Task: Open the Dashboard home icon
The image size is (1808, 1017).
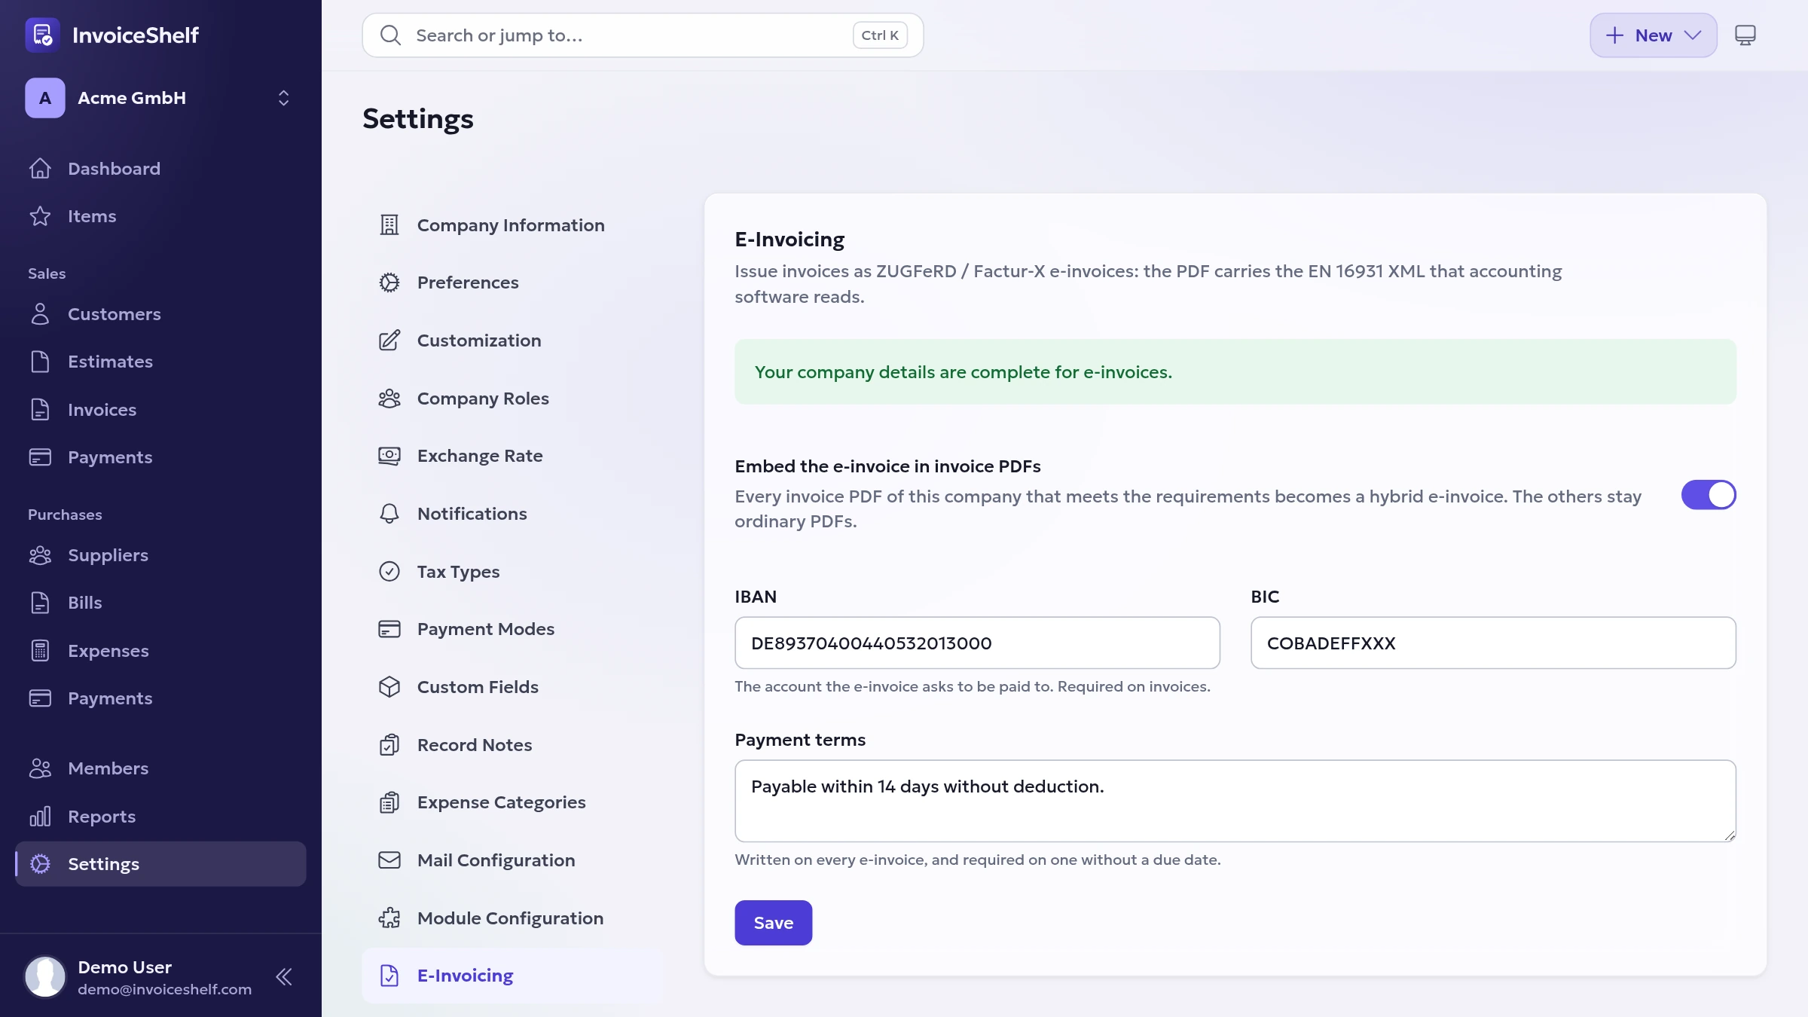Action: [x=40, y=169]
